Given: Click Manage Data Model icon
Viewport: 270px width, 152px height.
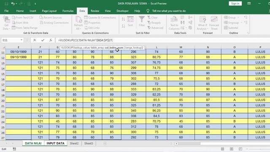Looking at the screenshot, I should pyautogui.click(x=190, y=28).
